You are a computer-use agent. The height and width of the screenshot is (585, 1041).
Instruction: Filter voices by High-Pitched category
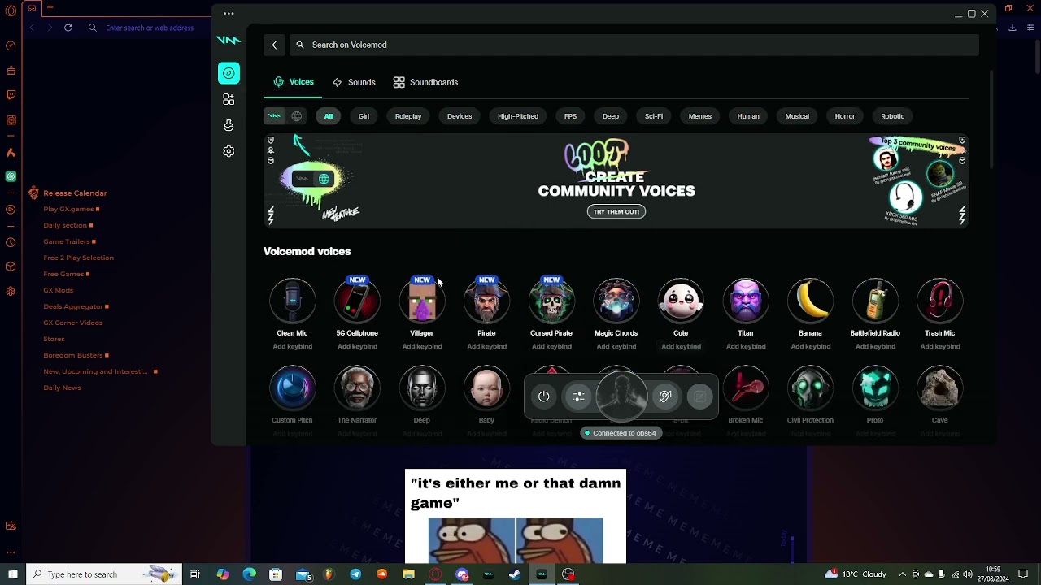(x=518, y=116)
